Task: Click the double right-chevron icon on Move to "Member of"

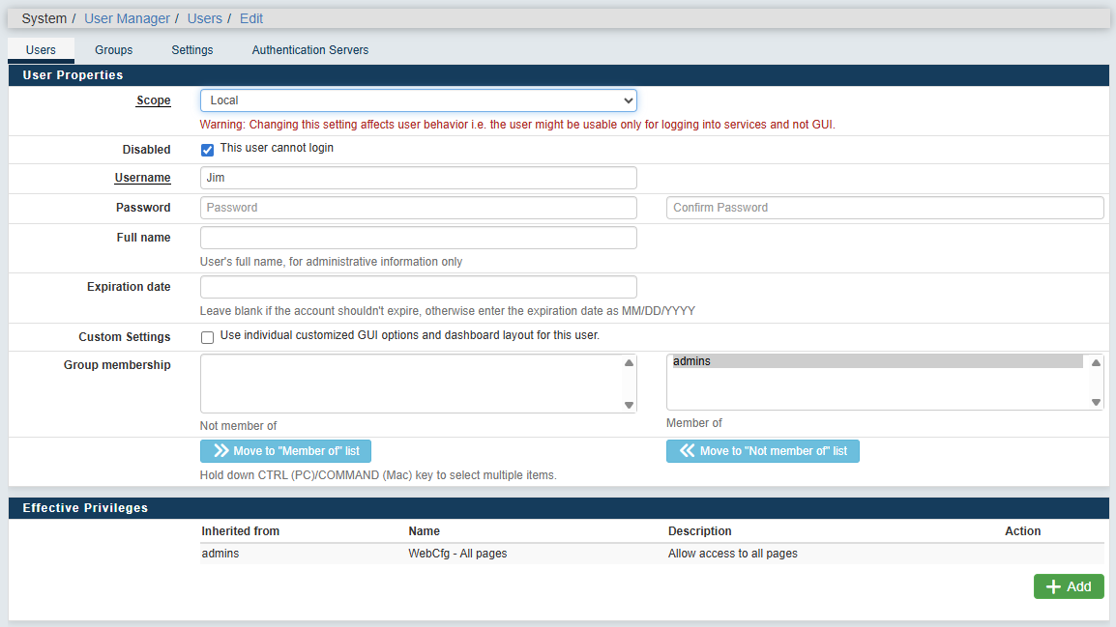Action: pos(220,451)
